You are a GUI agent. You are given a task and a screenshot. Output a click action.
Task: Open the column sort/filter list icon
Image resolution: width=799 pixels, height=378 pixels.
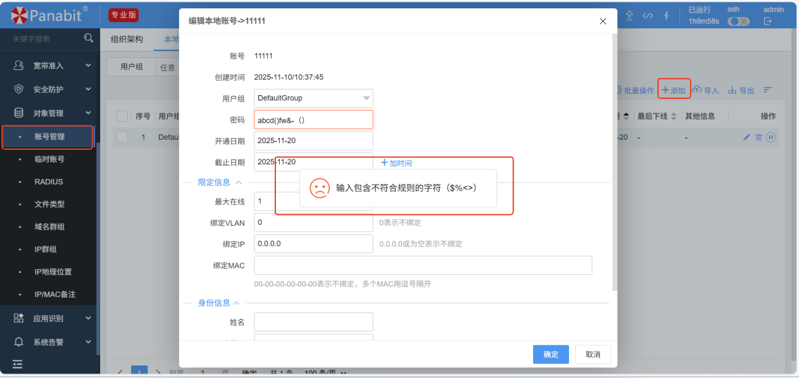click(x=767, y=90)
